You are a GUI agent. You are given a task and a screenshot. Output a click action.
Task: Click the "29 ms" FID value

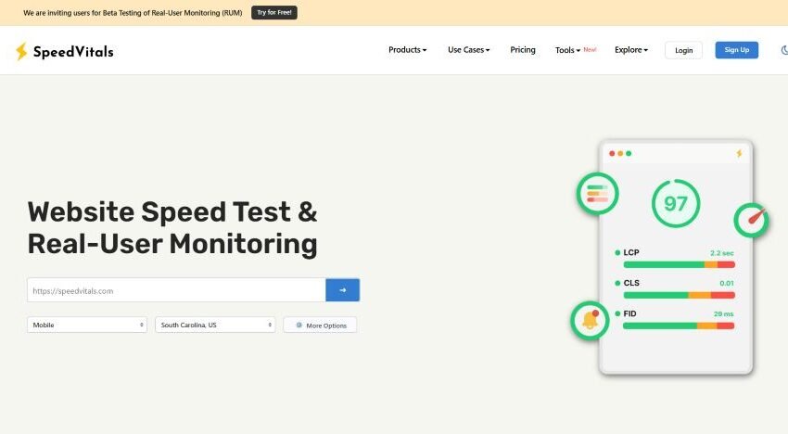[x=724, y=313]
